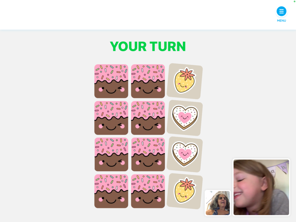The image size is (296, 222).
Task: Flip the face-down card in row four, column one
Action: click(111, 191)
